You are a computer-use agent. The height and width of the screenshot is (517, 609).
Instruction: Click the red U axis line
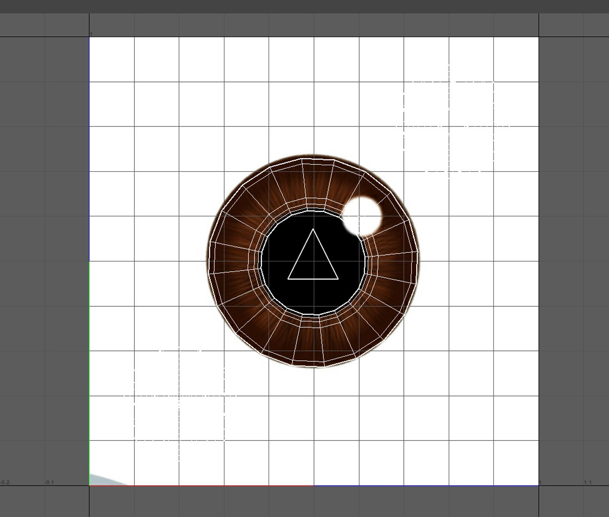click(201, 485)
